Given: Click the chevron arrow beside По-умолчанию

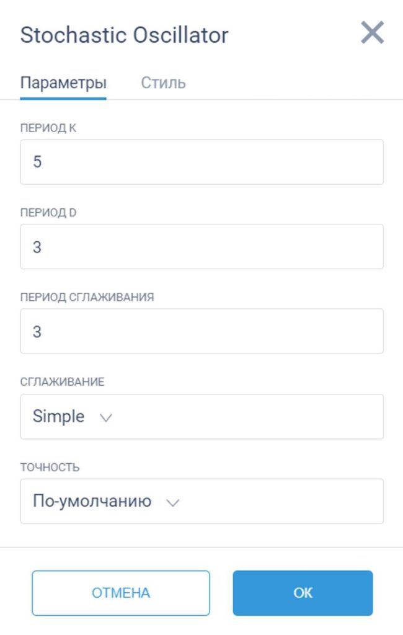Looking at the screenshot, I should point(173,503).
